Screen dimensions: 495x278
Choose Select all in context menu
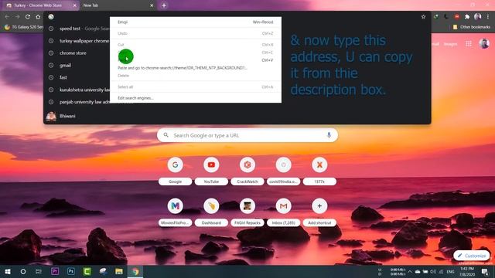pos(196,87)
